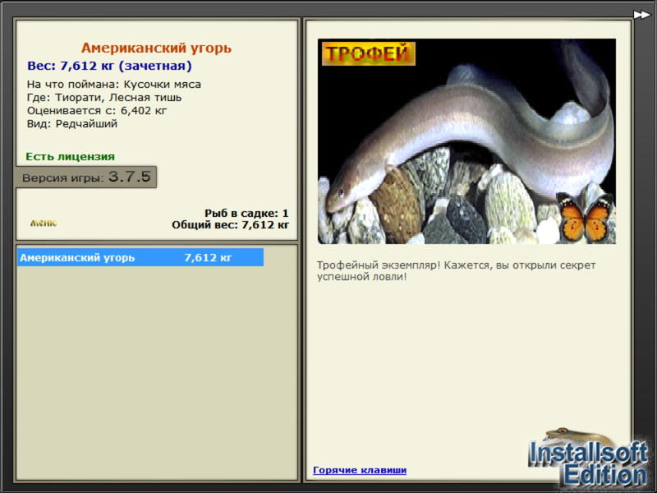Image resolution: width=657 pixels, height=493 pixels.
Task: Click the Где: Тиорати, Лесная тишь line
Action: [x=104, y=98]
